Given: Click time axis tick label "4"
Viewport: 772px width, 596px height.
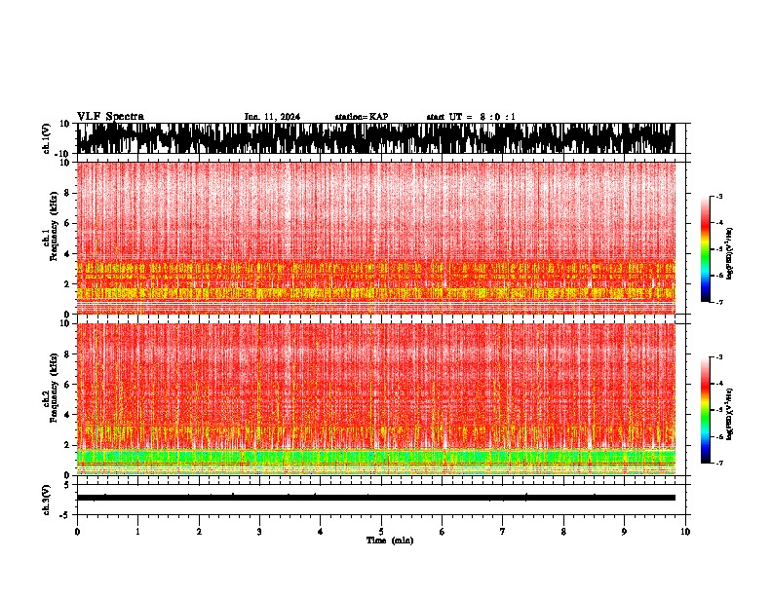Looking at the screenshot, I should tap(321, 532).
